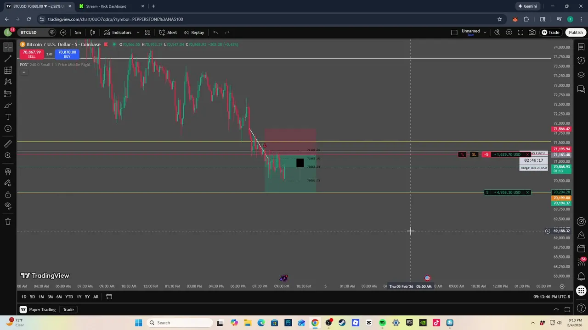This screenshot has width=588, height=330.
Task: Toggle keep drawing mode pencil-lock icon
Action: [8, 183]
